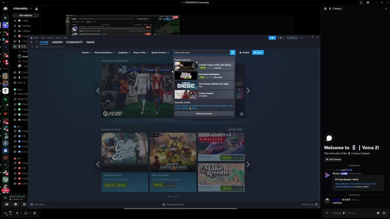The image size is (390, 219).
Task: Open Steam notifications bell
Action: click(x=281, y=38)
